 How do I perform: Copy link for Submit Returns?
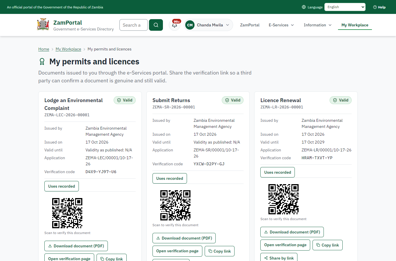pos(219,251)
